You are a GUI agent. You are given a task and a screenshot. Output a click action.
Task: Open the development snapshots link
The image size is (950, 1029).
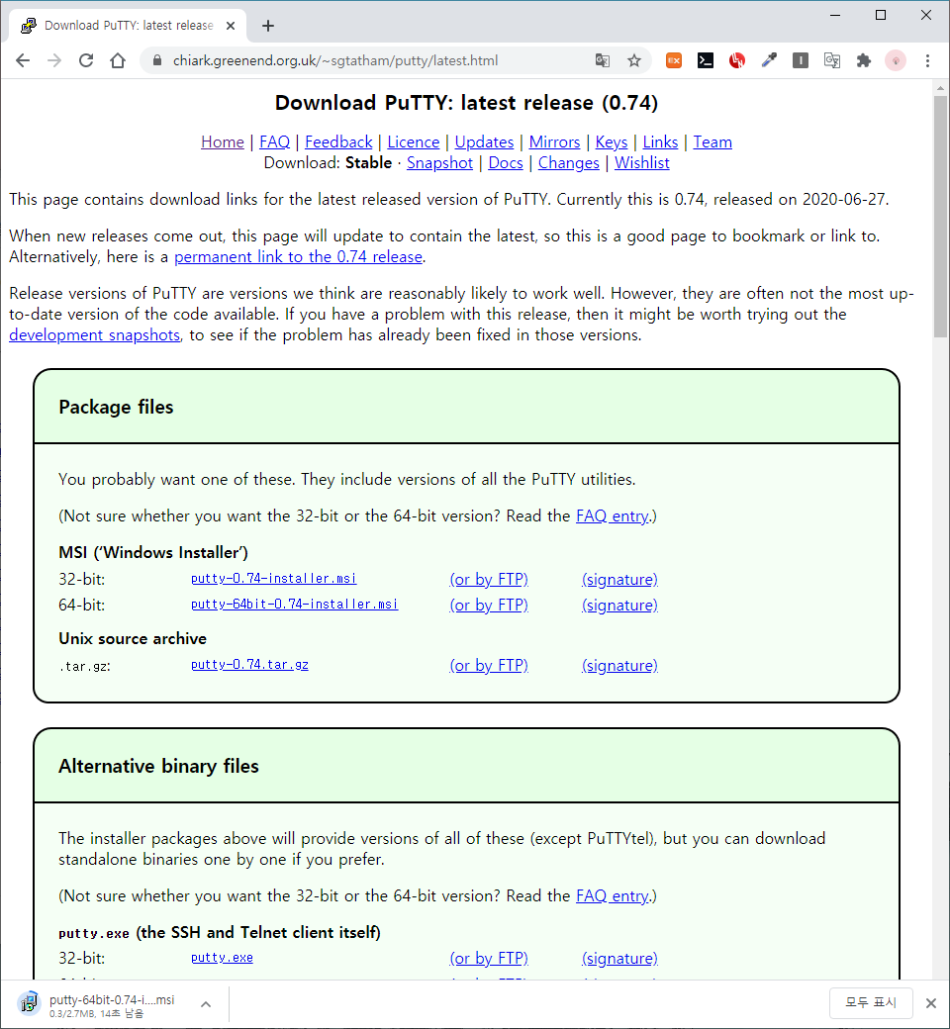click(95, 334)
